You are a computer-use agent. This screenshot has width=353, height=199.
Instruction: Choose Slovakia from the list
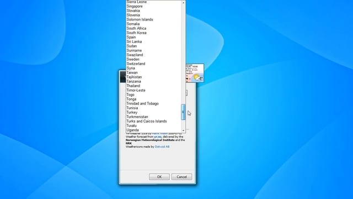tap(153, 11)
